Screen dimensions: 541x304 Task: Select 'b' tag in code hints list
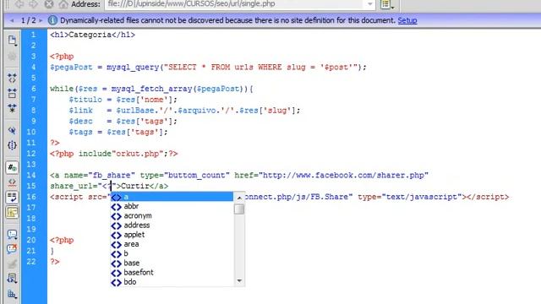pyautogui.click(x=172, y=253)
